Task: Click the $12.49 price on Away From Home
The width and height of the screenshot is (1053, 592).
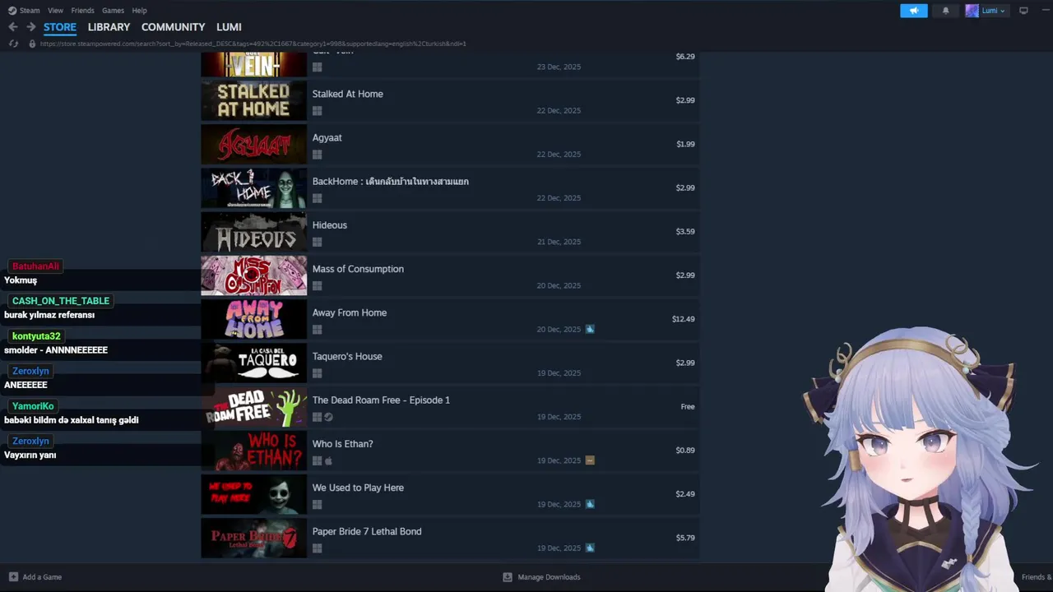Action: pos(683,319)
